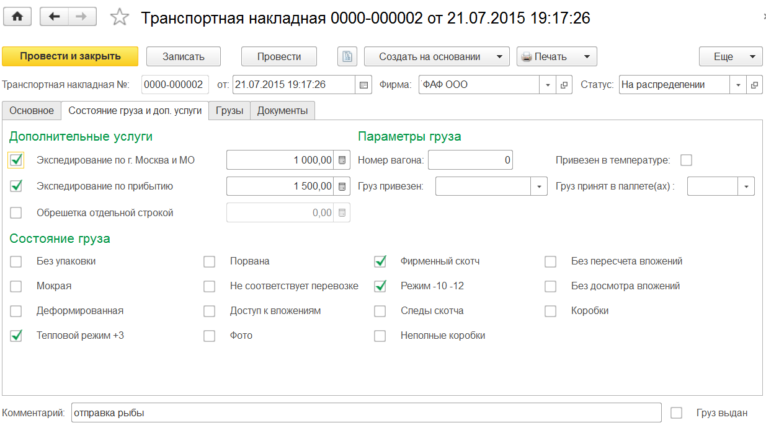Screen dimensions: 766x428
Task: Open the Груз привезен dropdown
Action: [539, 186]
